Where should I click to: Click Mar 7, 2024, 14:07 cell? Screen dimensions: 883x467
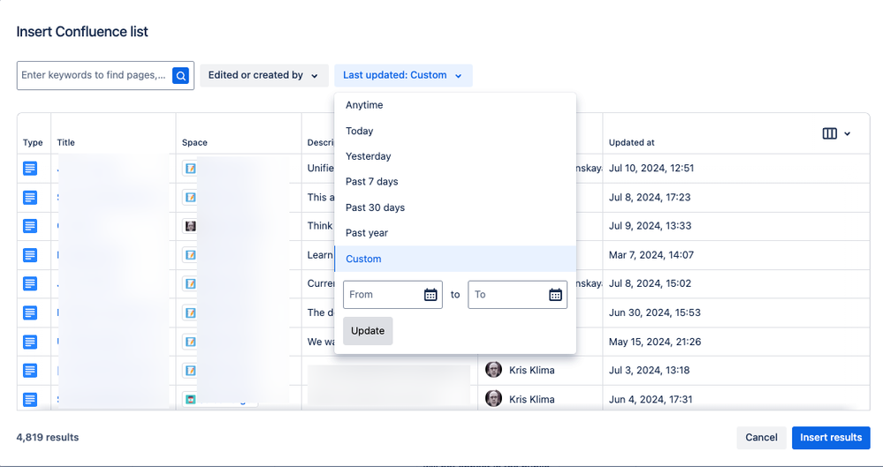pos(651,255)
